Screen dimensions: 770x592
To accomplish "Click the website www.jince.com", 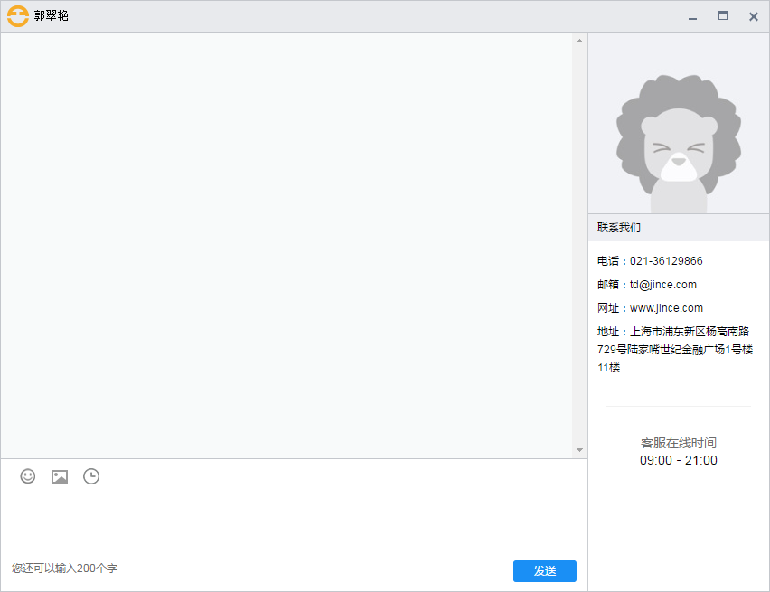I will [666, 308].
